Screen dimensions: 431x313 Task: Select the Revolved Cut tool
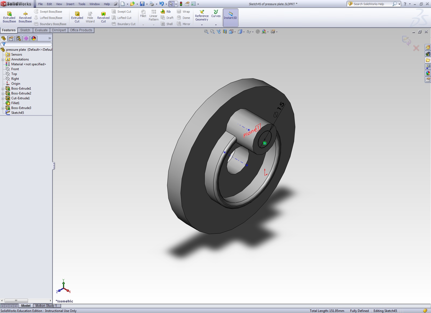tap(103, 16)
